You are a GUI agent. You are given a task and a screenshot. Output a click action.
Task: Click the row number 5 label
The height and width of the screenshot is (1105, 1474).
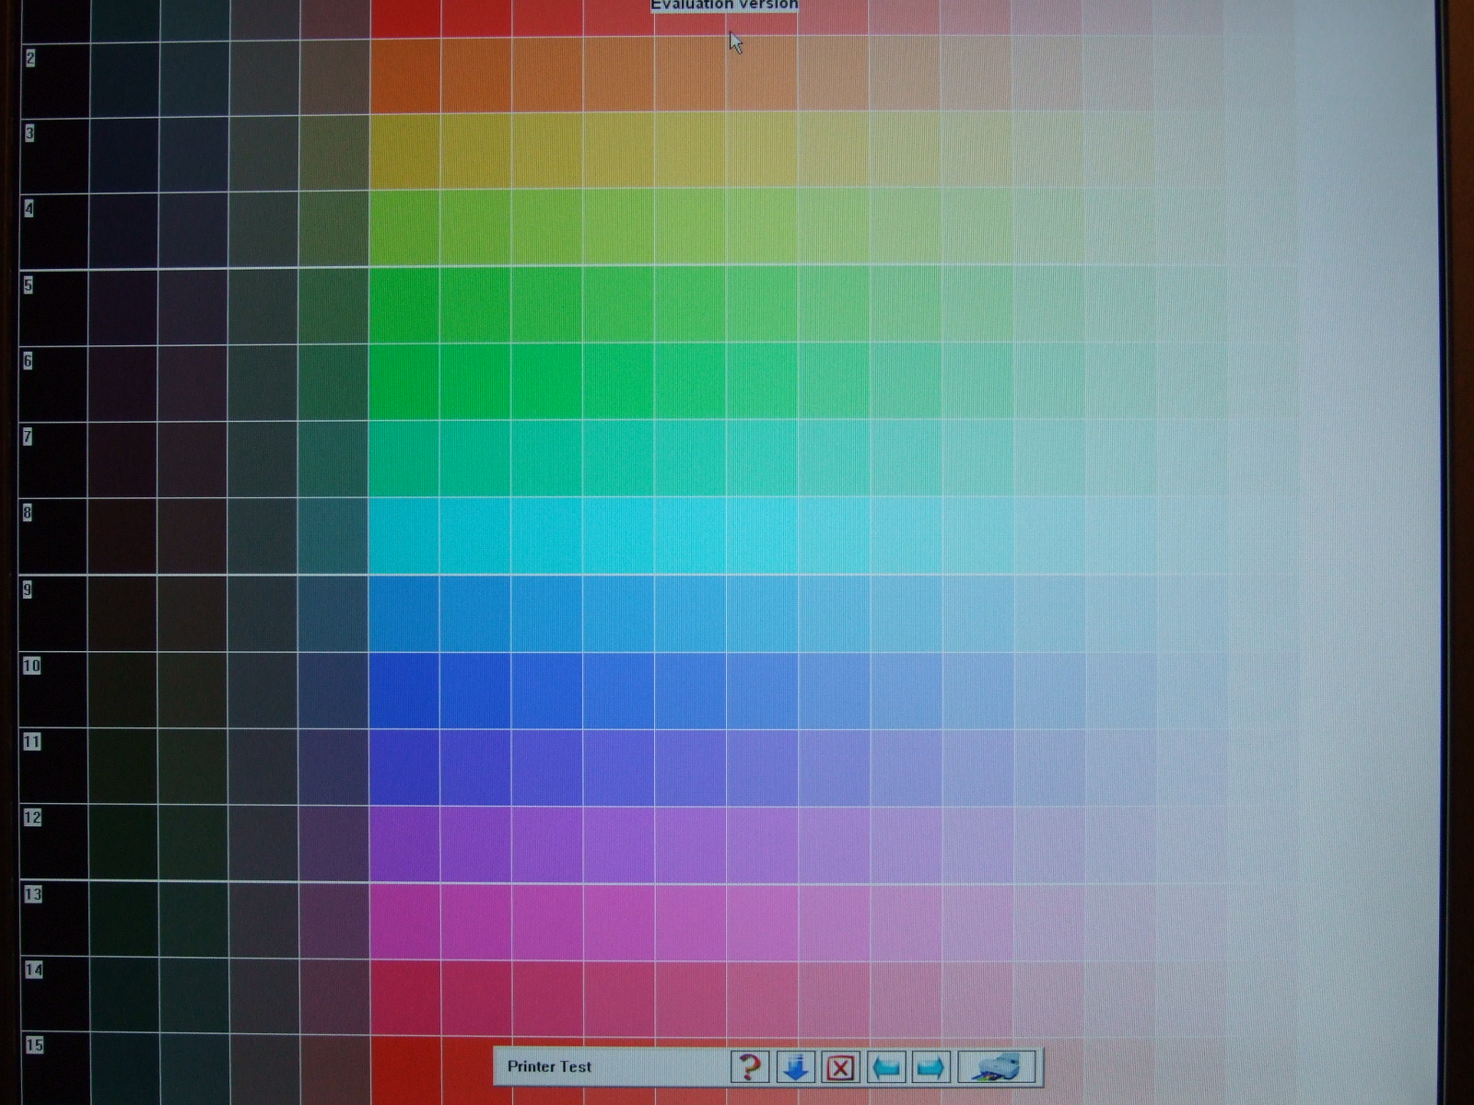coord(29,285)
